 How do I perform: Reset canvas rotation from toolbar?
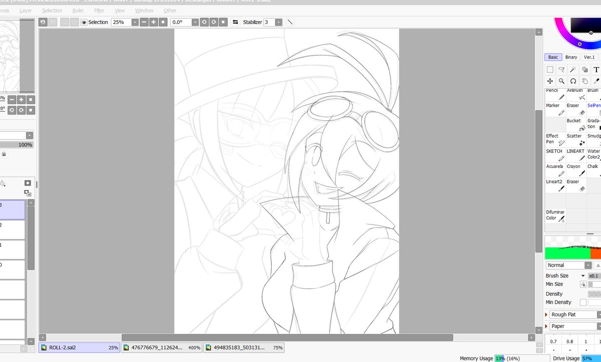point(223,22)
